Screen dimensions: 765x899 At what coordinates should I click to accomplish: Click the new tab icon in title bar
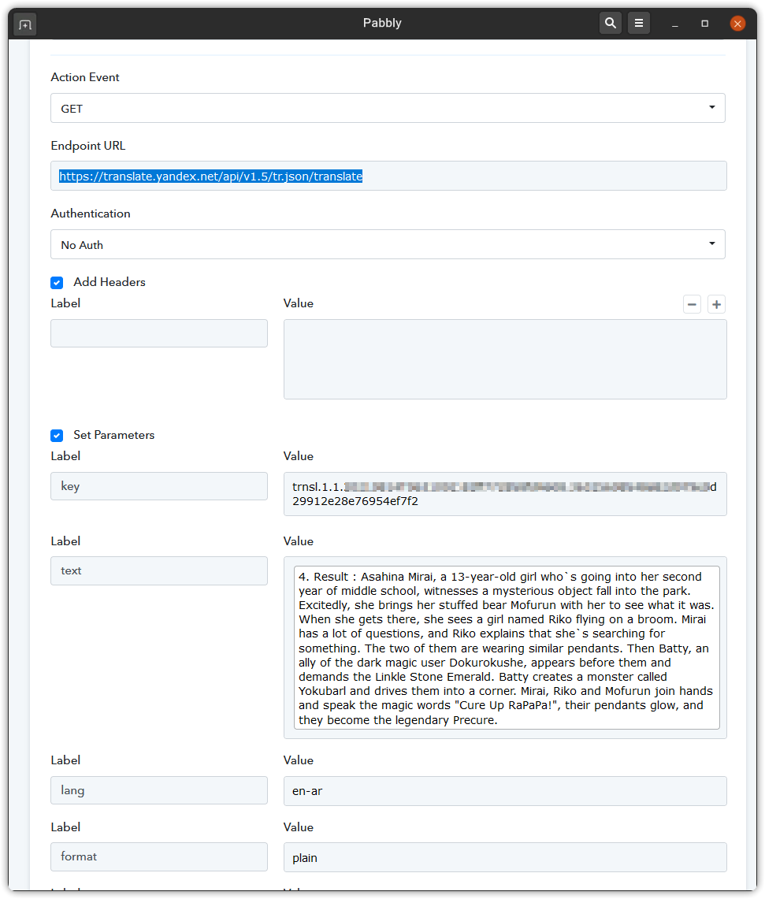coord(24,24)
